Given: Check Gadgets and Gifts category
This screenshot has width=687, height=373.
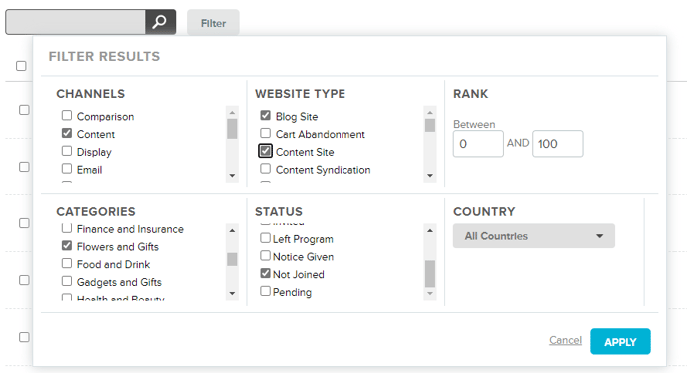Looking at the screenshot, I should 67,281.
